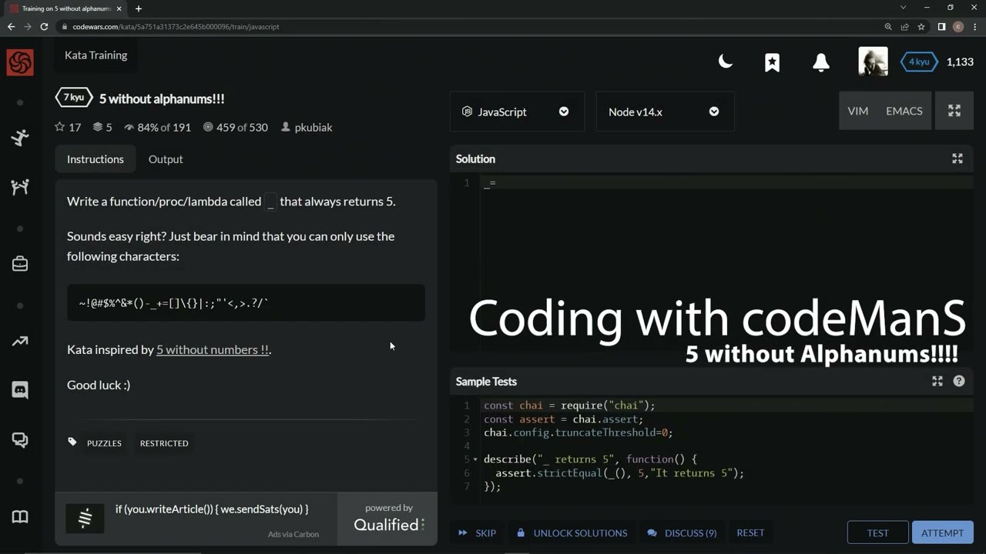Viewport: 986px width, 554px height.
Task: Open Sample Tests help question icon
Action: 959,381
